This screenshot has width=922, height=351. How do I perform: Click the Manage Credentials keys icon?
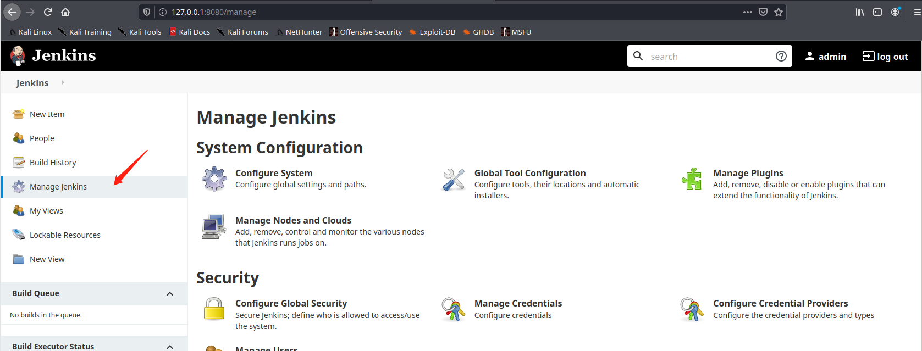(453, 309)
